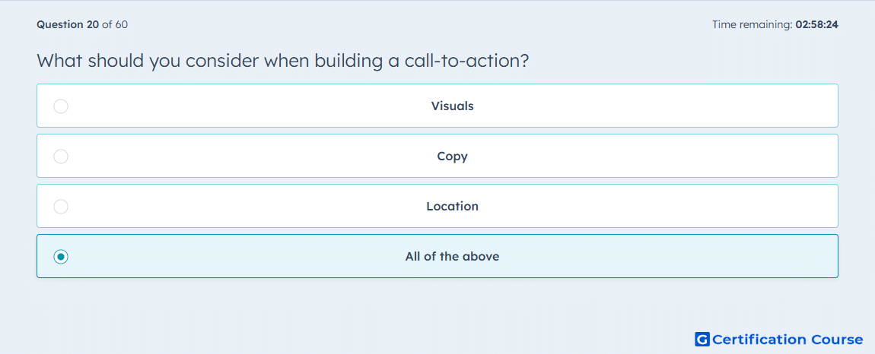Click the "of 60" question total text
The width and height of the screenshot is (875, 354).
tap(115, 24)
